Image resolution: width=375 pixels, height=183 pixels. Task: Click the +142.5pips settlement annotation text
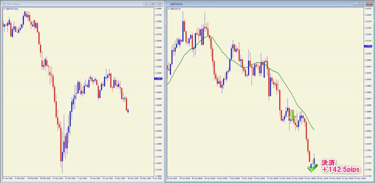[340, 169]
